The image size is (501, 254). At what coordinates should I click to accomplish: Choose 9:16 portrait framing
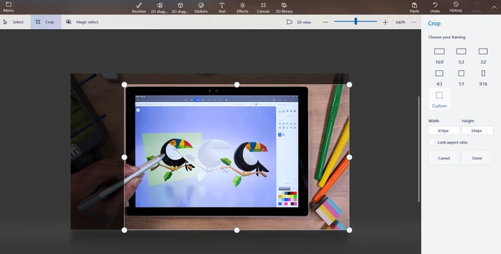pos(483,78)
